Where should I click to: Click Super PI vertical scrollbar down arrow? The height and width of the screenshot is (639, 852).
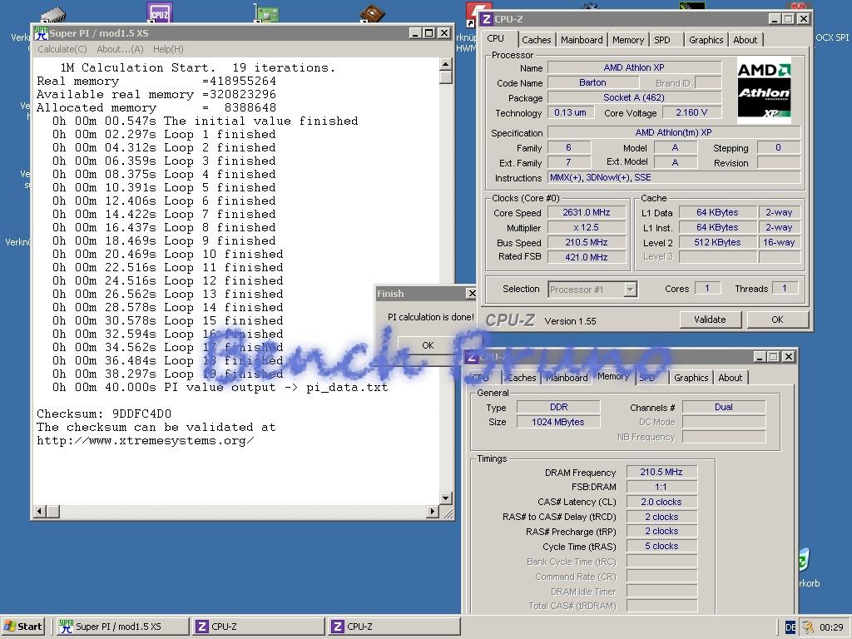[446, 498]
